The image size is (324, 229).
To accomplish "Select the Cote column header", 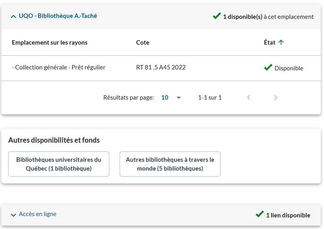I will pyautogui.click(x=143, y=42).
